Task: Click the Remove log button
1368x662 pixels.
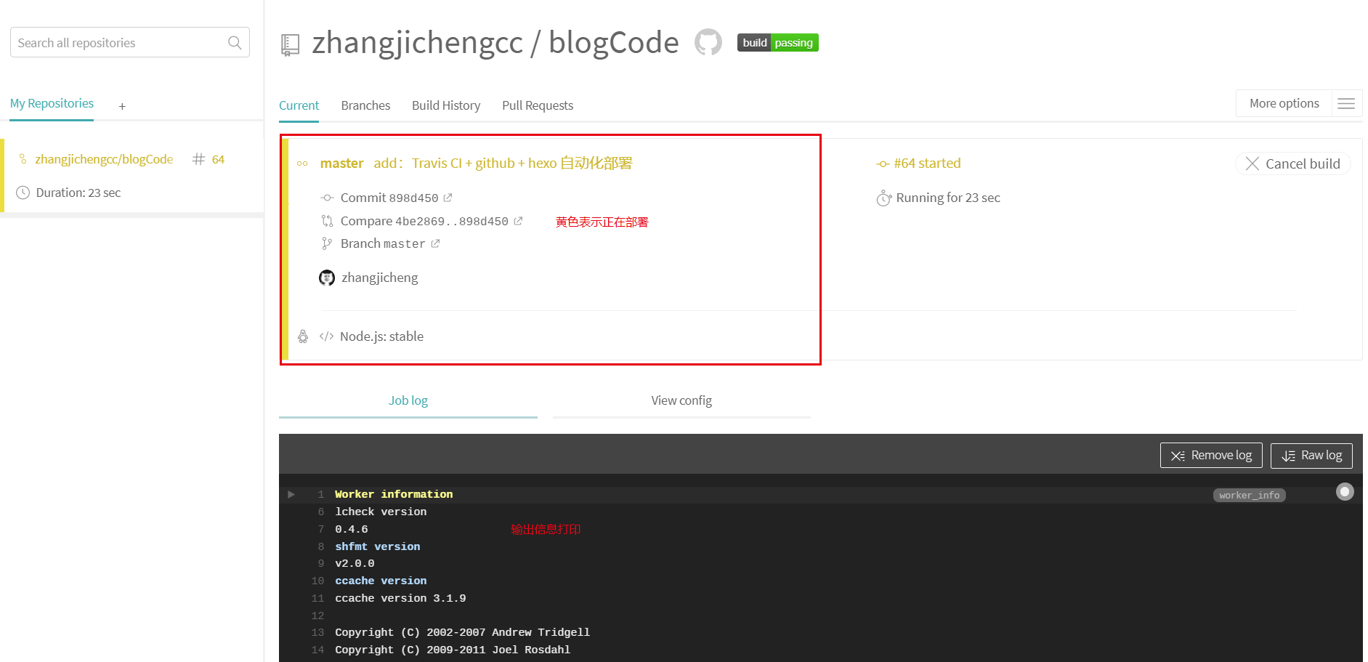Action: click(x=1211, y=456)
